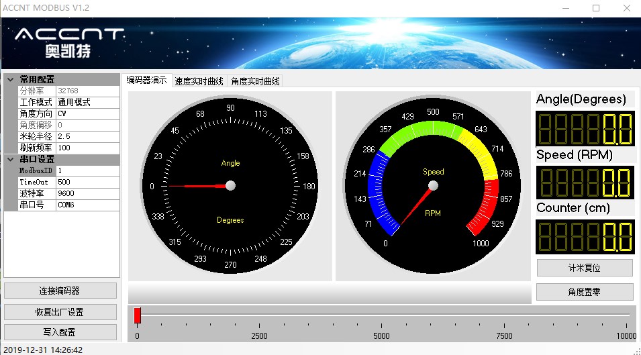Image resolution: width=641 pixels, height=355 pixels.
Task: Open the 角度方向 CW value field
Action: point(87,113)
